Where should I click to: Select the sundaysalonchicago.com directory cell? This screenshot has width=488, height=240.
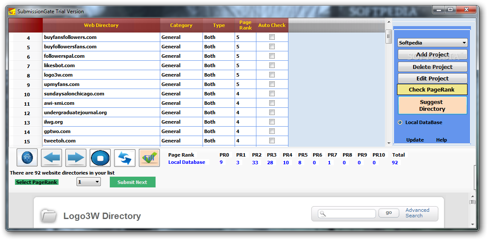pos(101,94)
